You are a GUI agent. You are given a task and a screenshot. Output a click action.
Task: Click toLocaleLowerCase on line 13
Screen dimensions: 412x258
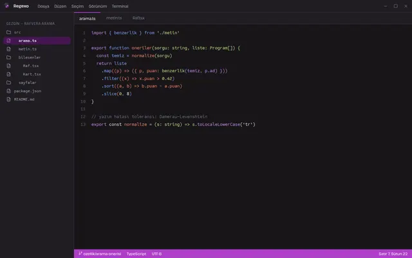219,124
